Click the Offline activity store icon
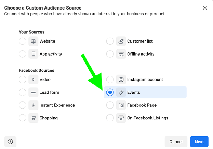Screen dimensions: 213x149 [121, 54]
